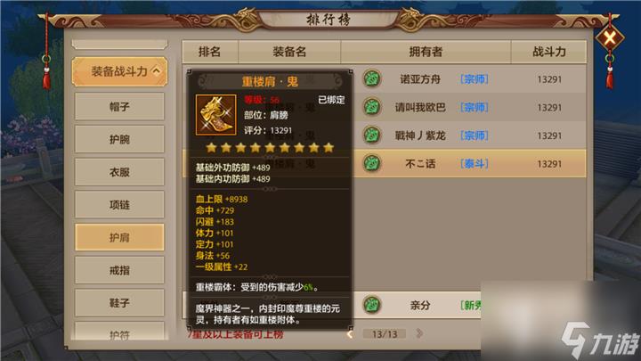Click 戰神丿紫龙's green avatar icon
The width and height of the screenshot is (641, 361).
pyautogui.click(x=371, y=135)
